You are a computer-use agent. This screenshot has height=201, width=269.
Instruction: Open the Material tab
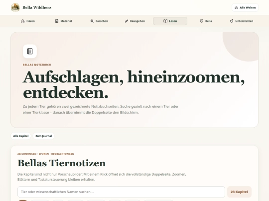click(63, 21)
